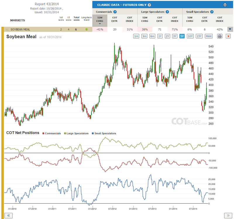
Task: Click the green long-term trend arrow
Action: coord(86,29)
